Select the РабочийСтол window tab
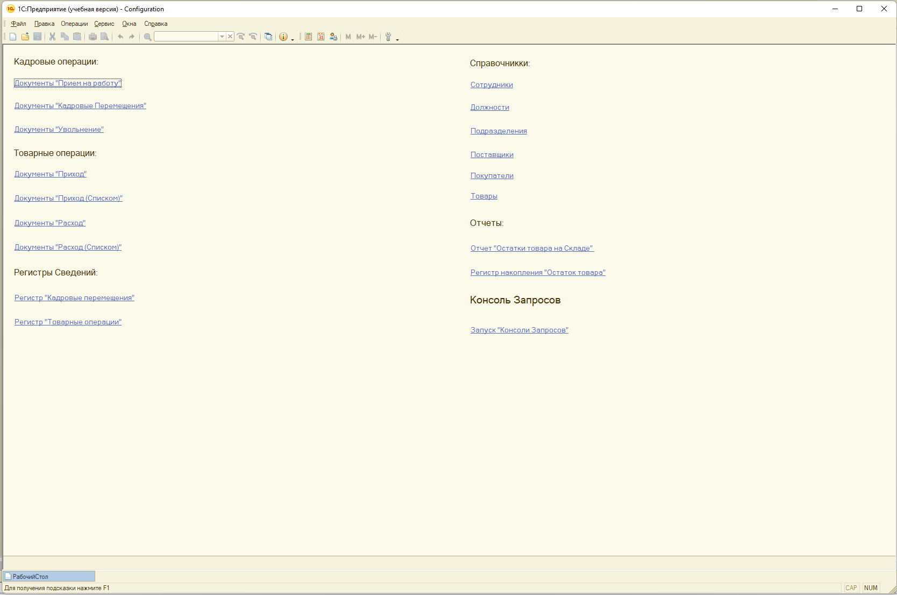The height and width of the screenshot is (595, 897). [49, 576]
